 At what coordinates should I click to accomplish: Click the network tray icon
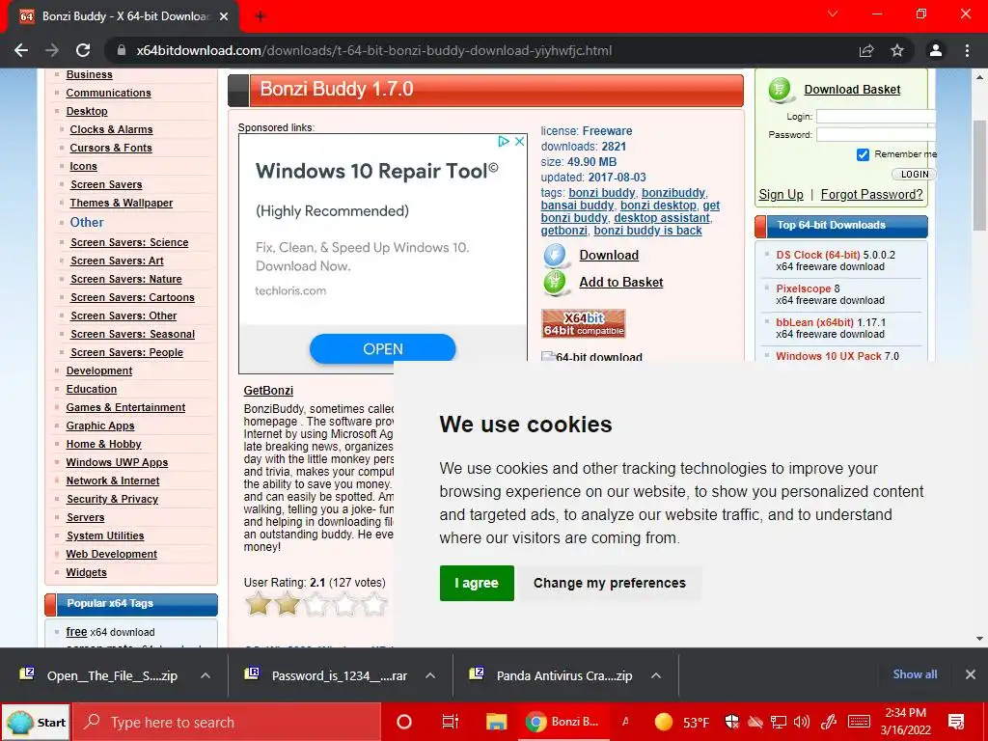click(779, 722)
